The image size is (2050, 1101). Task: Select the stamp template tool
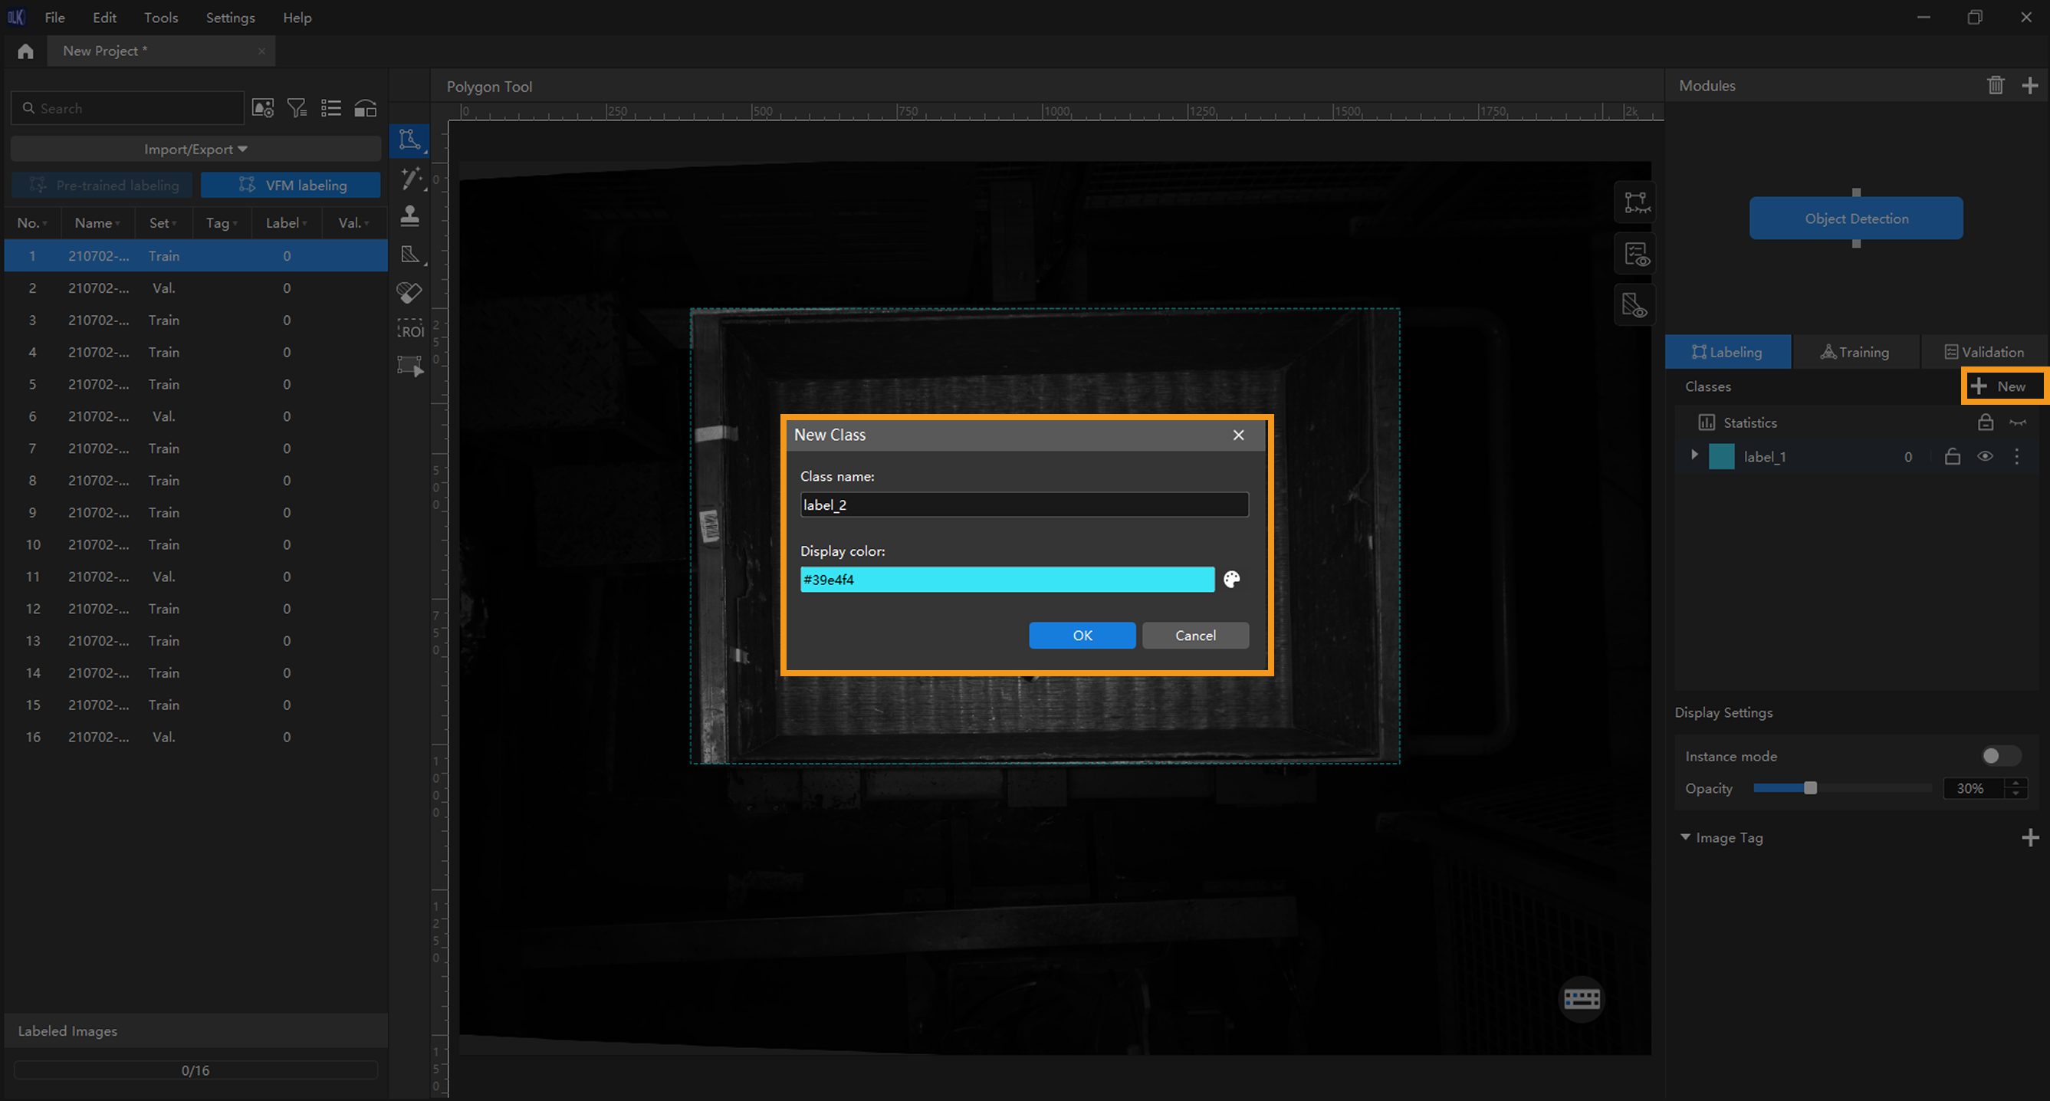pyautogui.click(x=410, y=215)
